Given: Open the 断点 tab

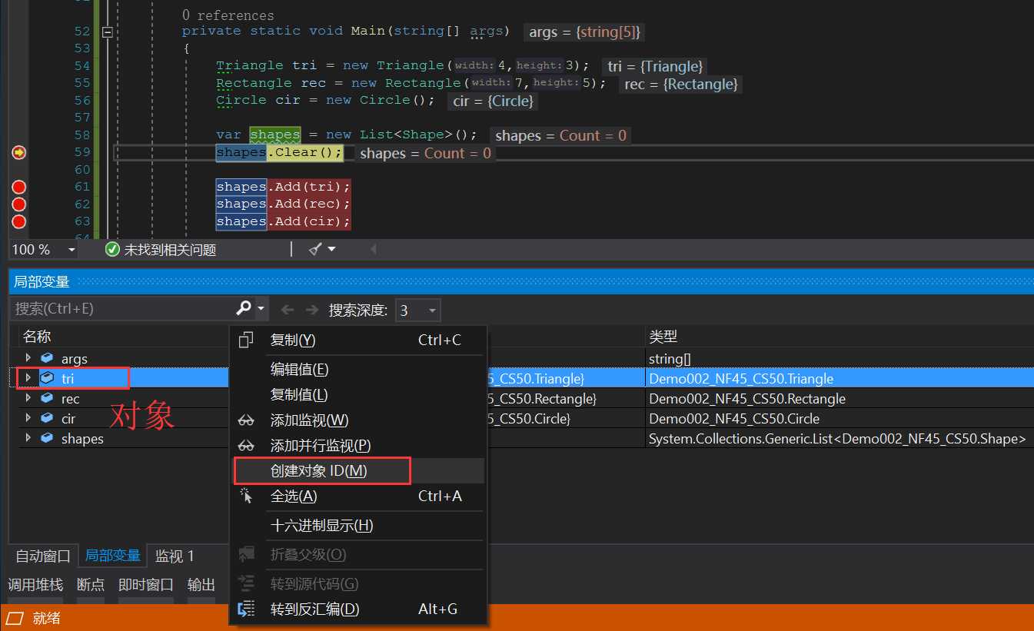Looking at the screenshot, I should point(91,585).
